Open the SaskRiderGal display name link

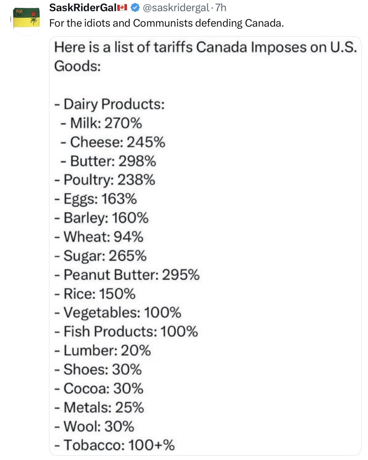(83, 8)
